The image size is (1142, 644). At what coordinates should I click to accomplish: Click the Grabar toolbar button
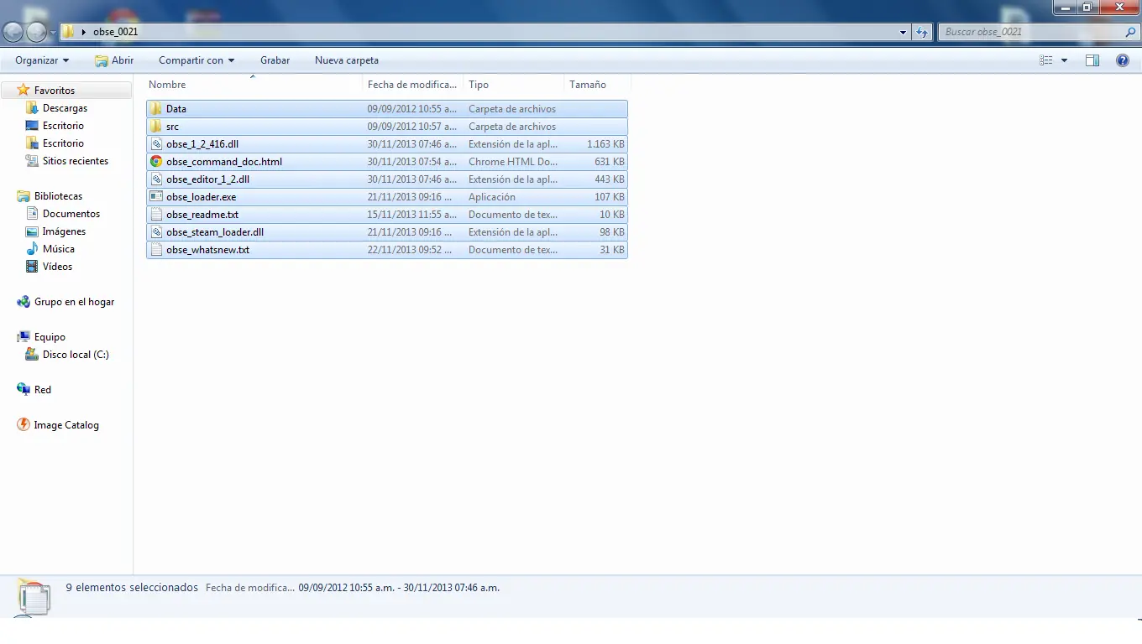point(275,60)
